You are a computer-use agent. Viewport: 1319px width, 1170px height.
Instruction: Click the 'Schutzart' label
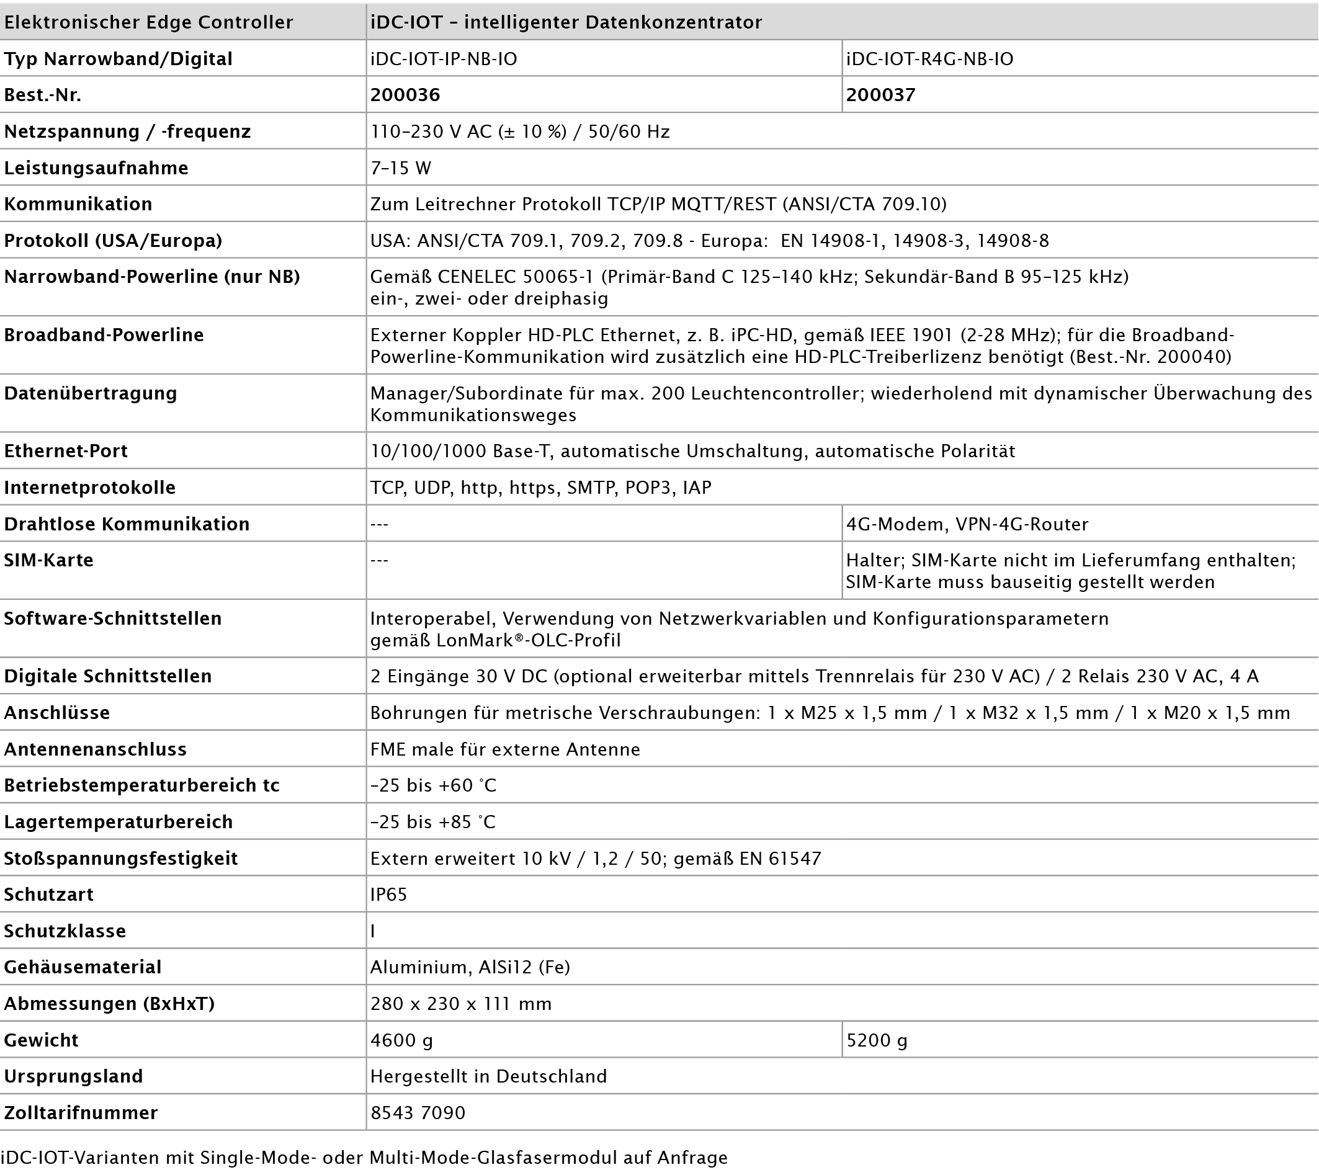(x=48, y=895)
